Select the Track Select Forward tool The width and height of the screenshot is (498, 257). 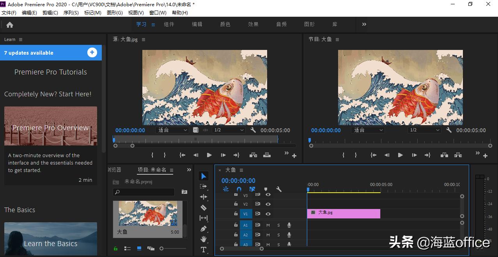pos(203,186)
